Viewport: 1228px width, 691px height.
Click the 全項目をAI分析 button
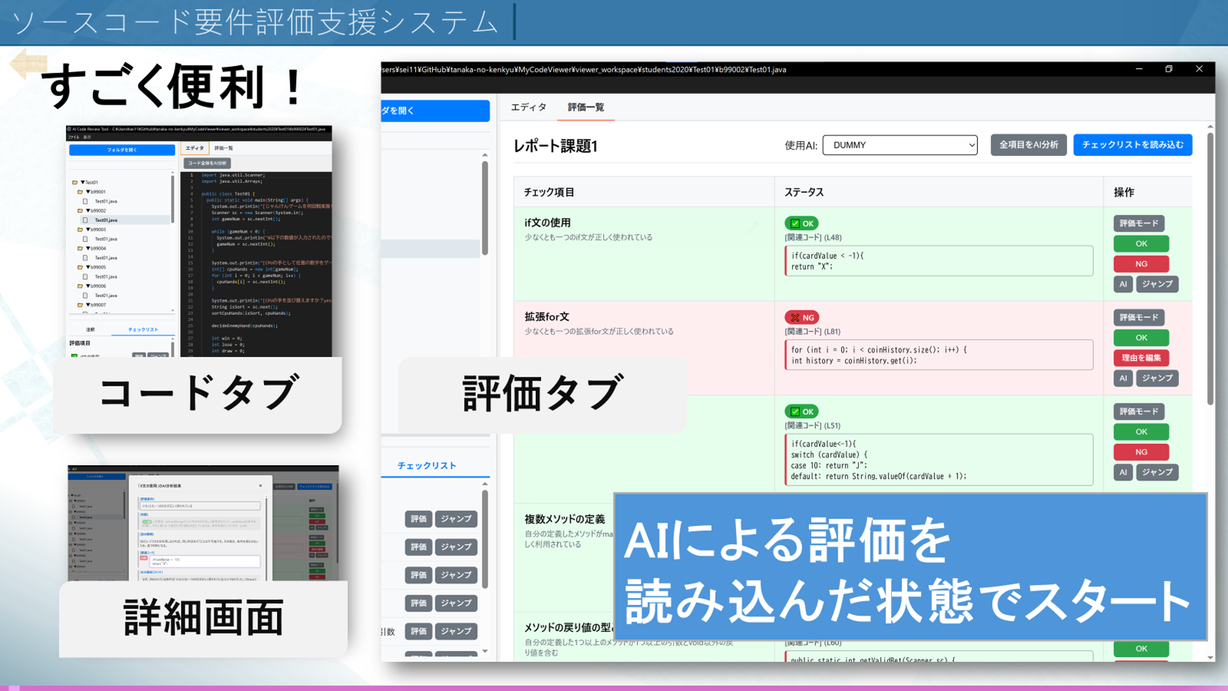tap(1028, 145)
